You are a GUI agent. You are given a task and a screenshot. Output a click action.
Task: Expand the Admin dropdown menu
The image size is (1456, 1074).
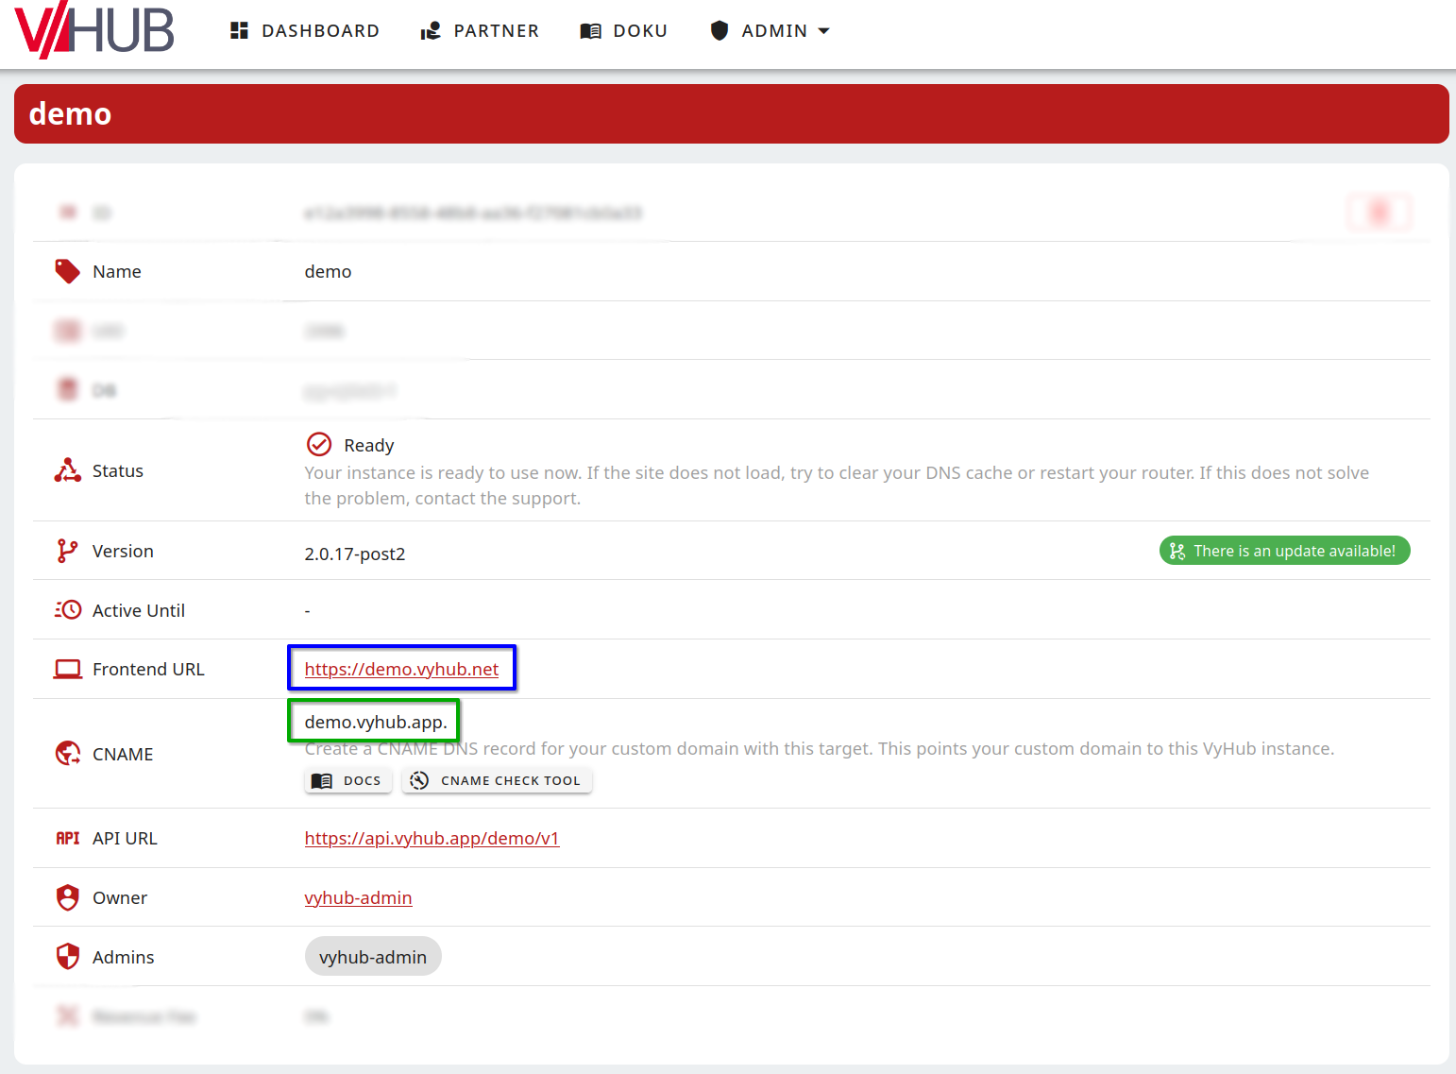click(x=770, y=31)
